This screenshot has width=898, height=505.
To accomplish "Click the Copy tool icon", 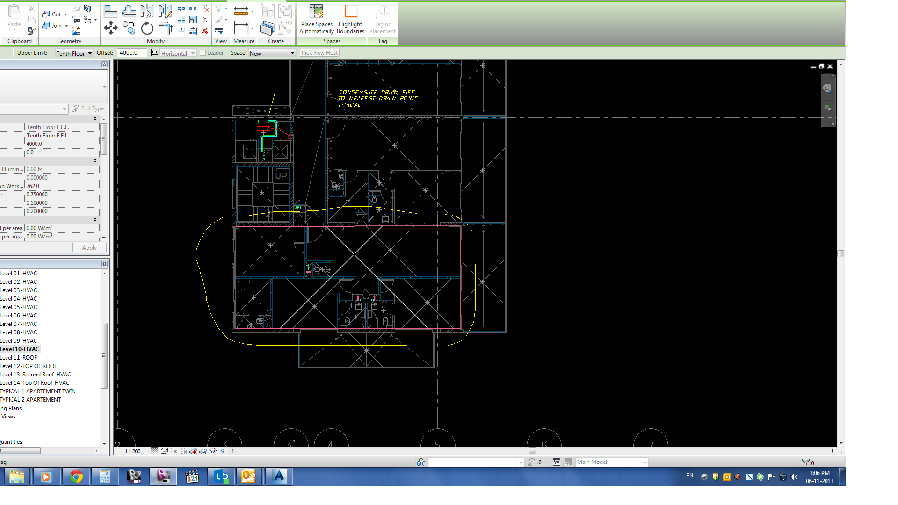I will [129, 28].
